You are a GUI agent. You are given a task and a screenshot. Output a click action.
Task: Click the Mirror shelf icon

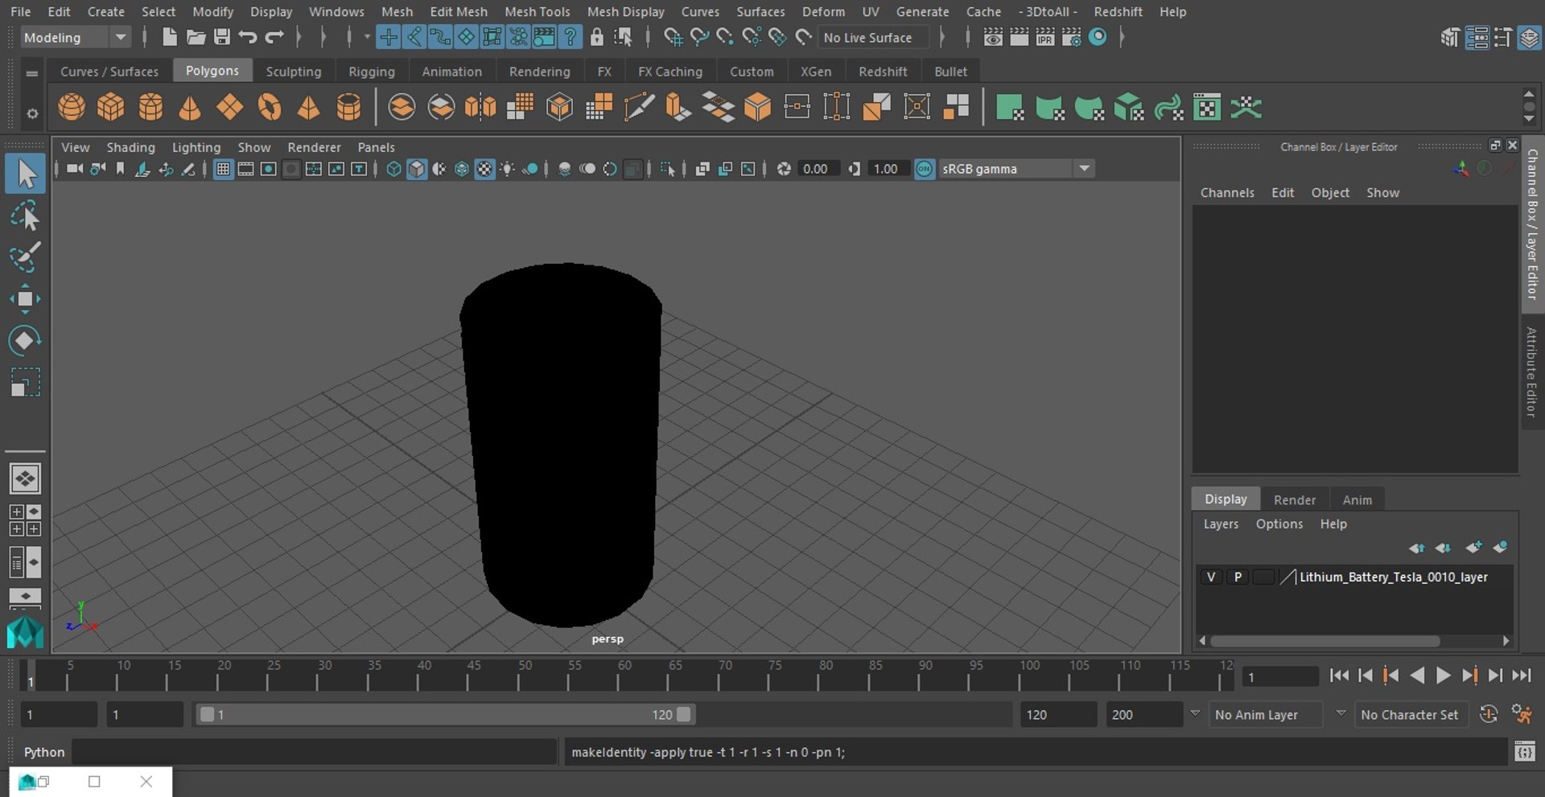[480, 107]
